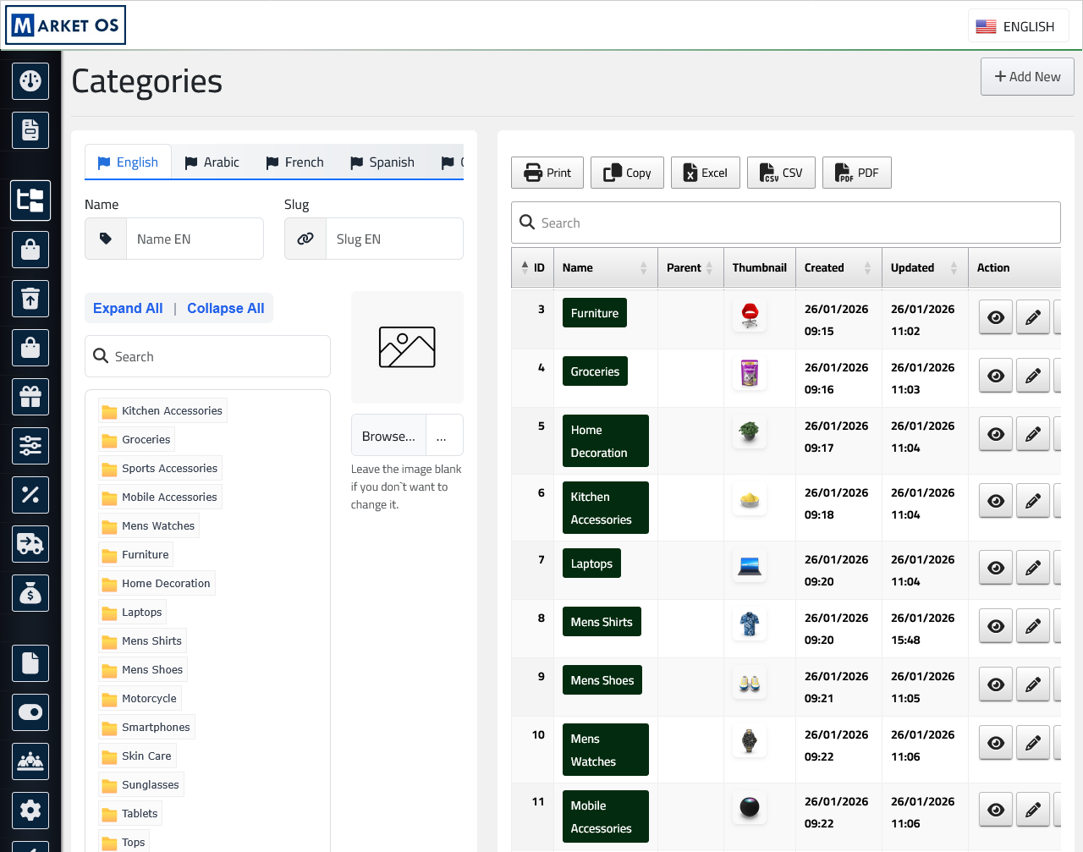Open the English language selector
1083x852 pixels.
1018,26
